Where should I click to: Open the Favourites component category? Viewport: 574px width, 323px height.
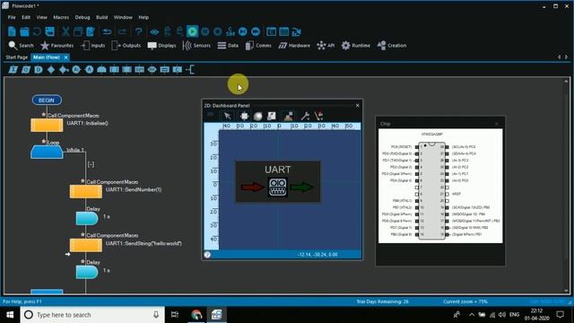(x=57, y=46)
